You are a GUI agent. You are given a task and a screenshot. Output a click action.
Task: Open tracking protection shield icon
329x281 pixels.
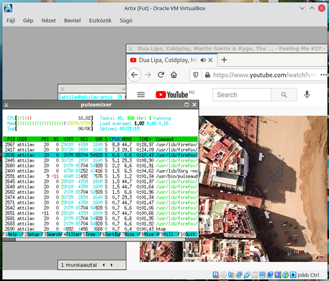click(196, 75)
